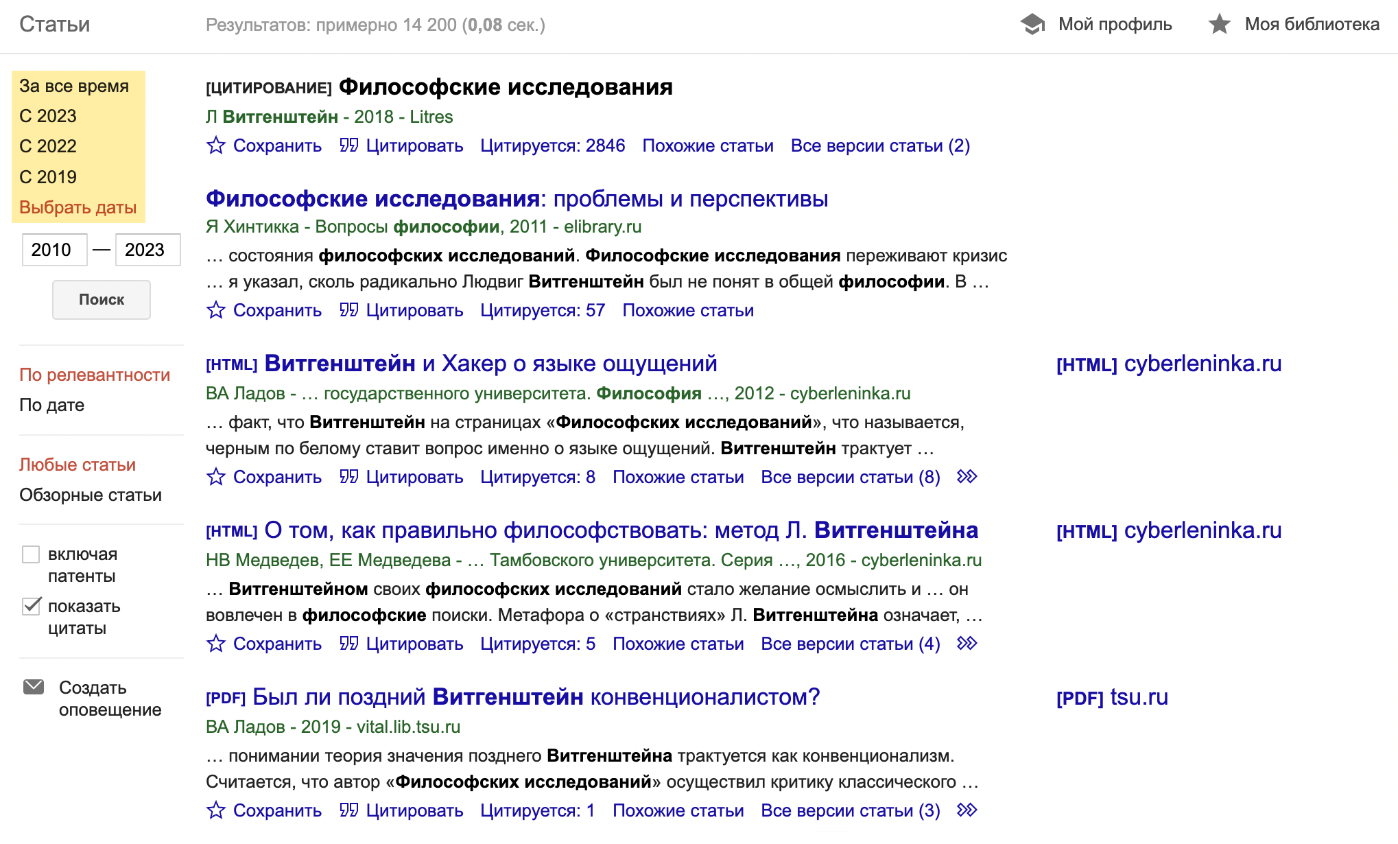Viewport: 1398px width, 844px height.
Task: Expand more options for 'Витгенштейн и Хакер' result
Action: (x=967, y=477)
